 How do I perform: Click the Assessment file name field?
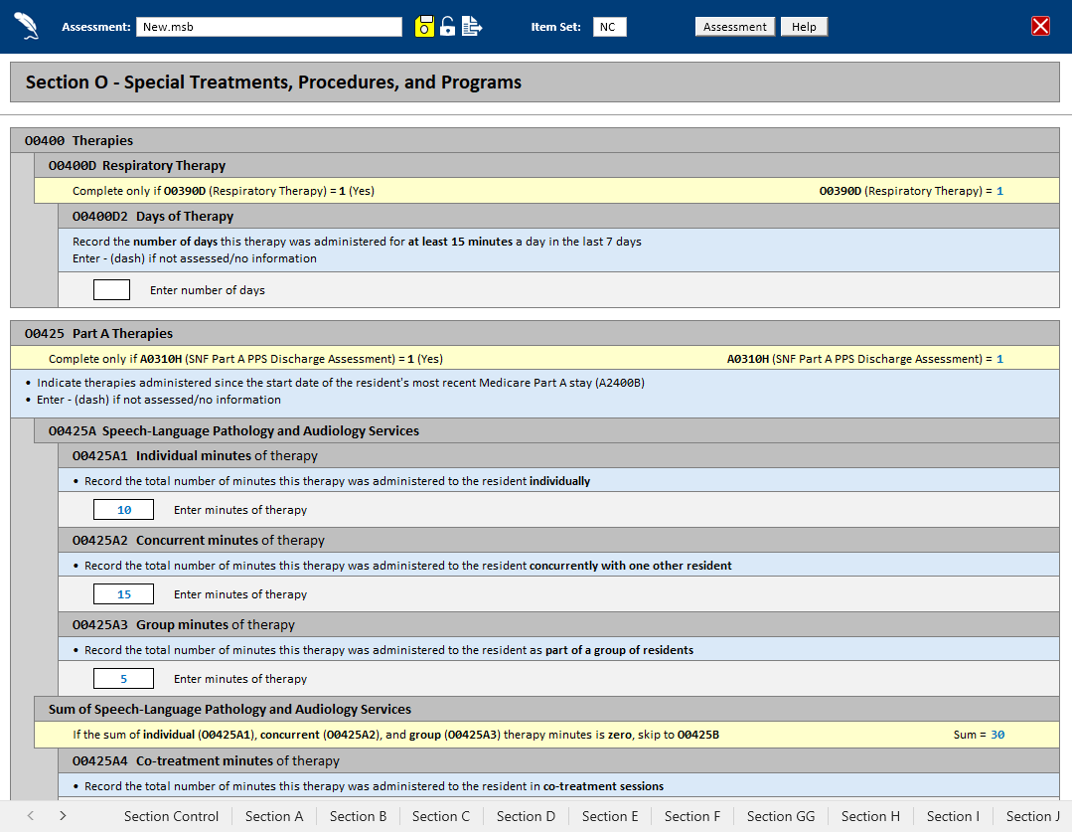pyautogui.click(x=269, y=27)
